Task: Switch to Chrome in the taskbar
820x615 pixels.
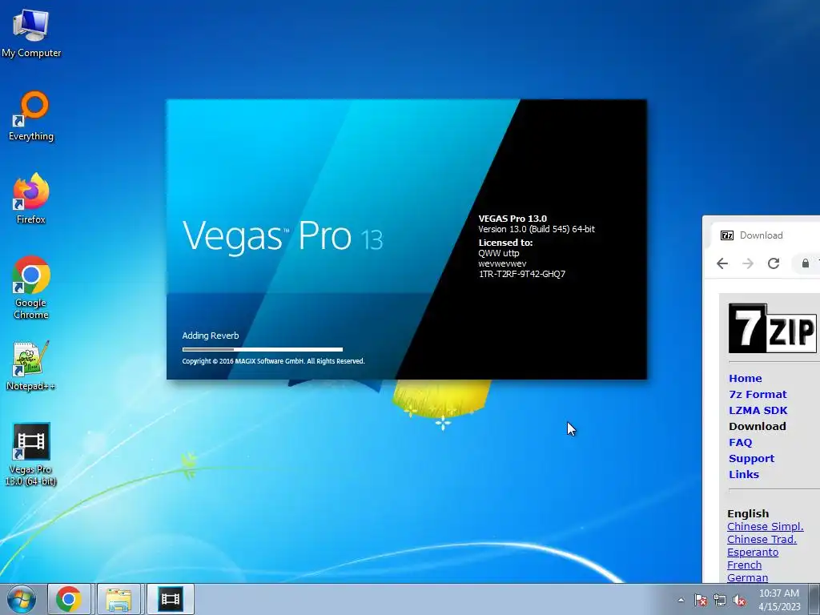Action: point(69,599)
